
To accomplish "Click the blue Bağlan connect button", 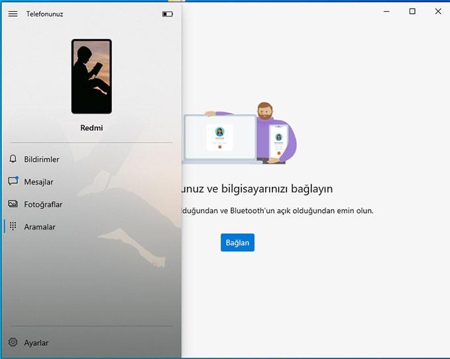I will 237,243.
